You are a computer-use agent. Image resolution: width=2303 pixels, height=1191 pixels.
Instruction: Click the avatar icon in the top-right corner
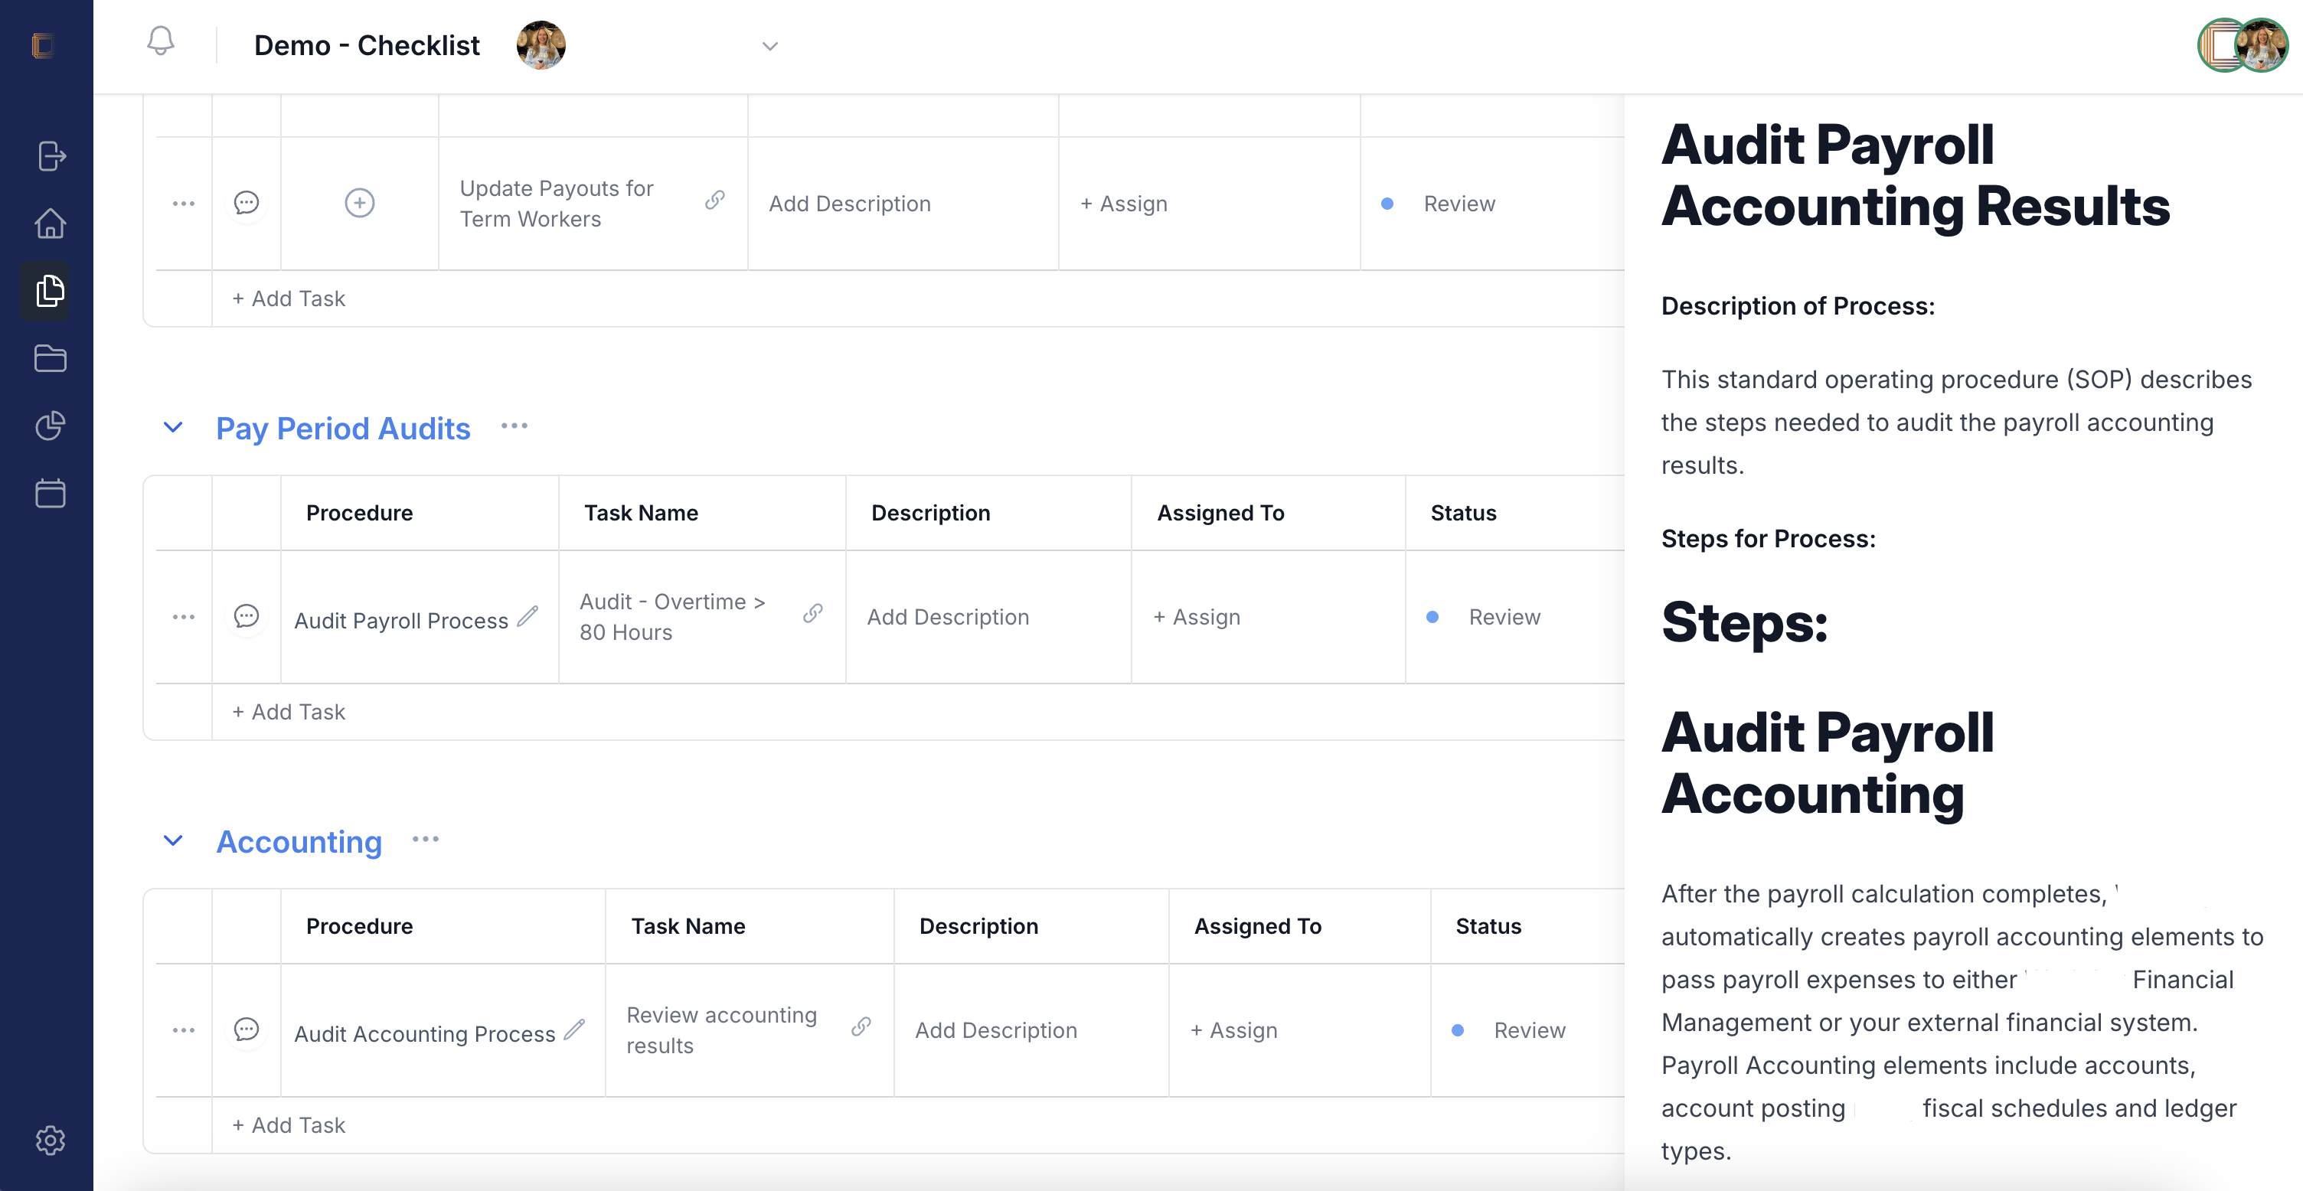(2262, 44)
